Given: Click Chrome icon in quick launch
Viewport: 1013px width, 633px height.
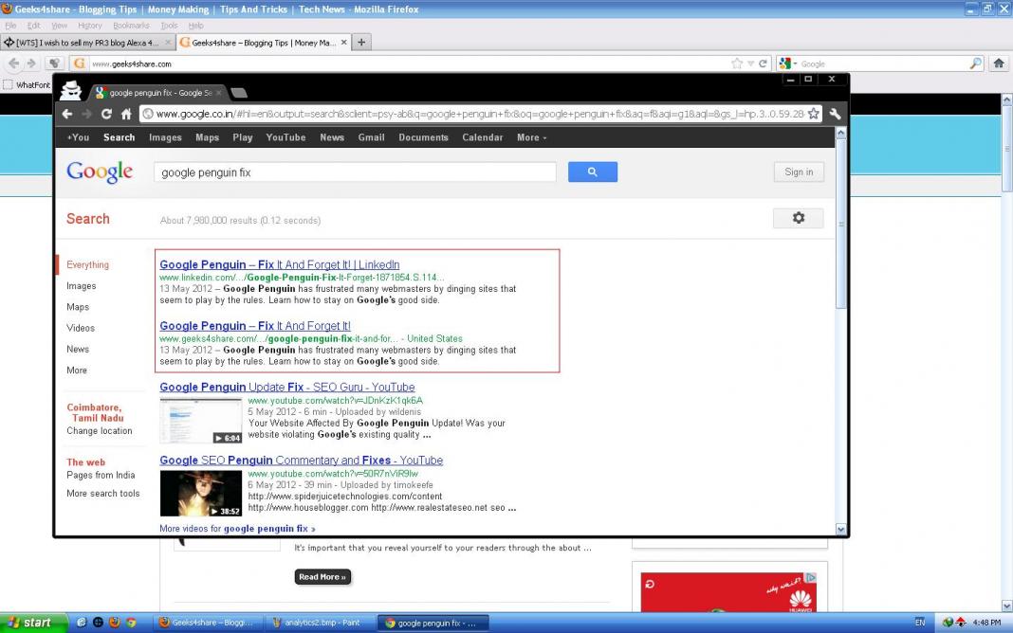Looking at the screenshot, I should [131, 623].
